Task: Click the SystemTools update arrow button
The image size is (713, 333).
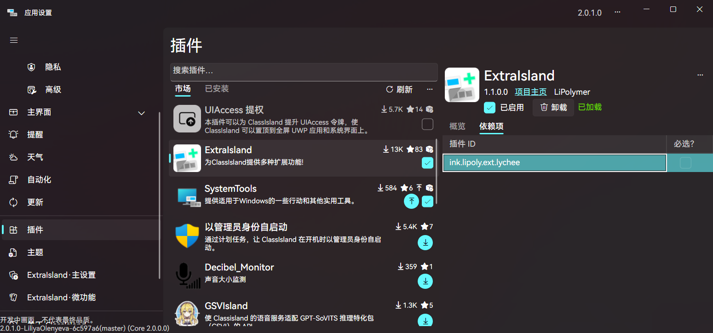Action: pos(411,201)
